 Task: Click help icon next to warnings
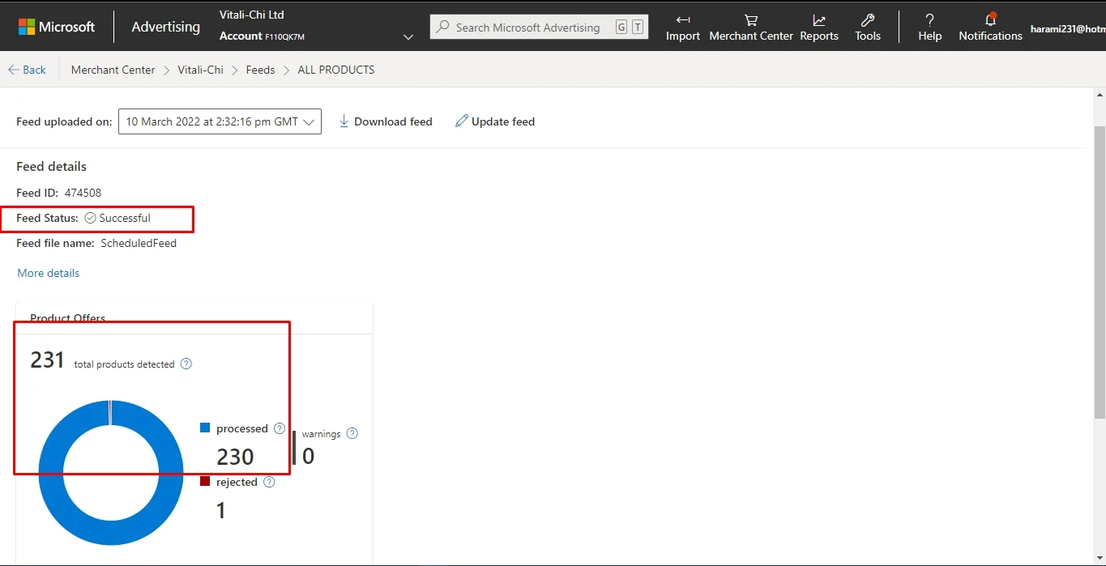click(x=352, y=433)
